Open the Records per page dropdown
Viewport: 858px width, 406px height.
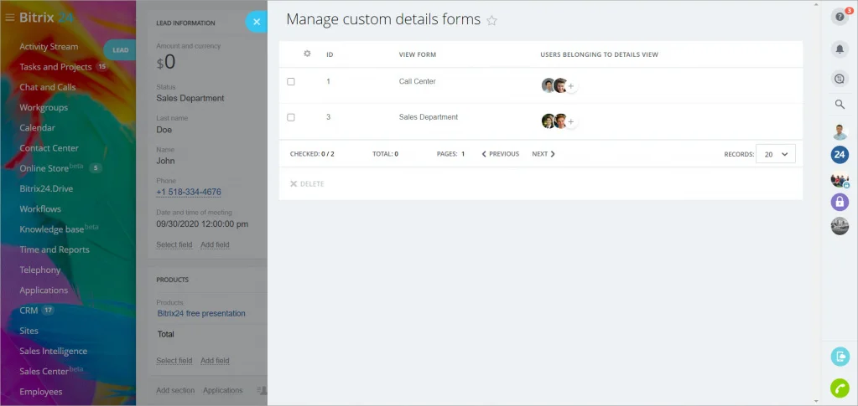pos(775,154)
